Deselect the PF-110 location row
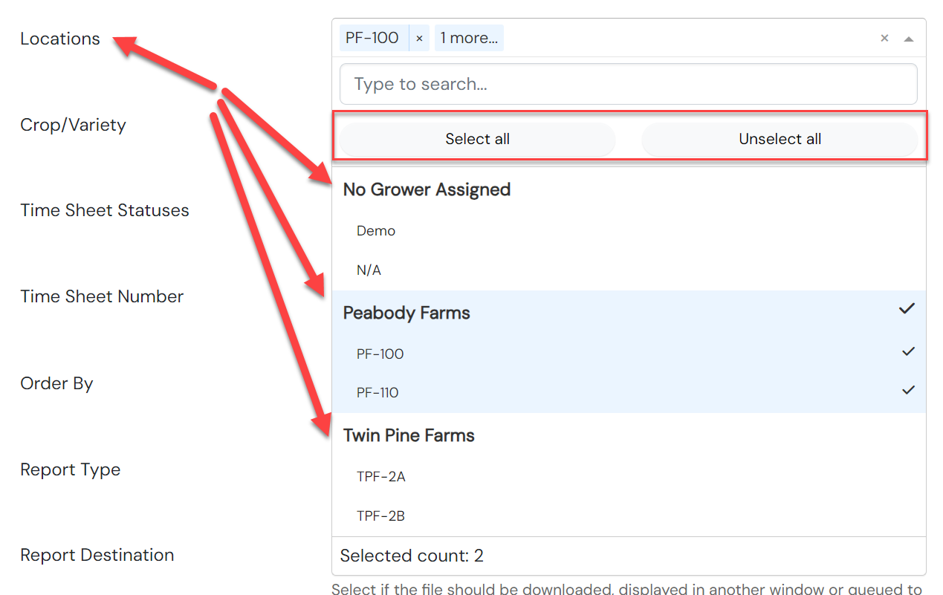 click(x=629, y=393)
